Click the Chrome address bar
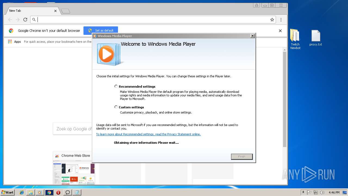This screenshot has width=348, height=196. pyautogui.click(x=153, y=20)
